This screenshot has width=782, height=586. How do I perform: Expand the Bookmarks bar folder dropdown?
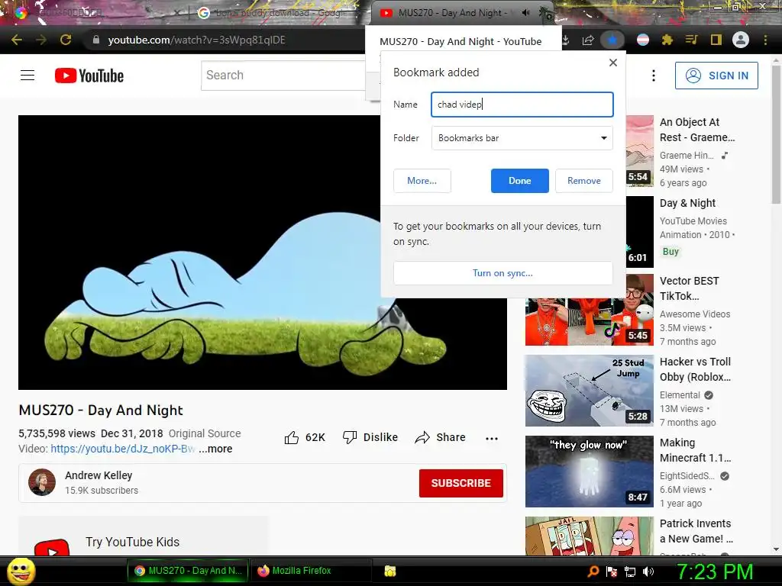pos(522,138)
